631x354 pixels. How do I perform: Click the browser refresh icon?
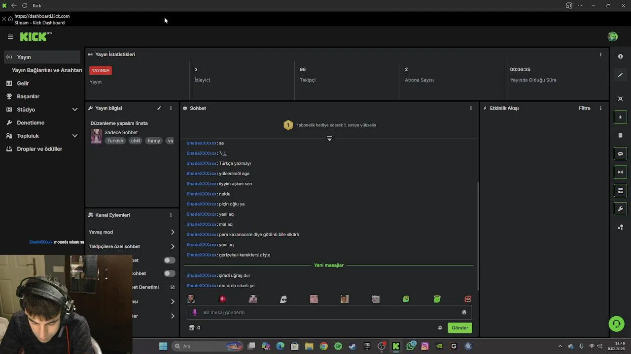25,5
